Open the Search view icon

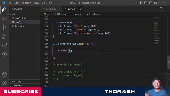4,19
